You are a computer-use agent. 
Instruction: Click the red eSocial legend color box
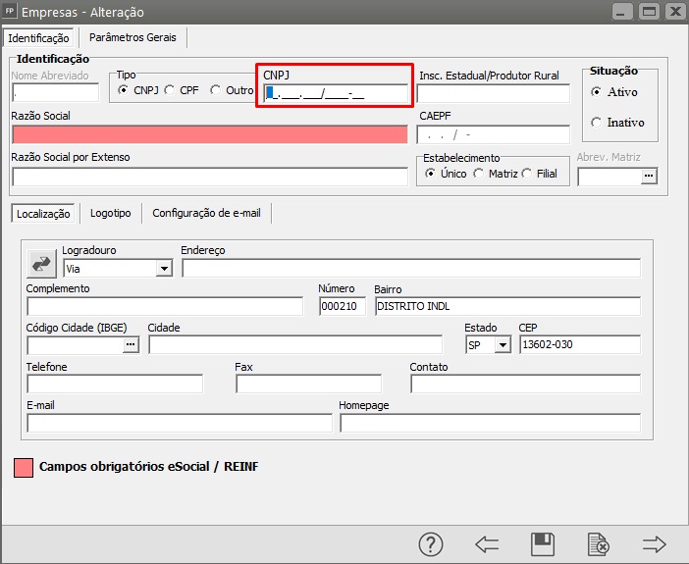click(24, 467)
